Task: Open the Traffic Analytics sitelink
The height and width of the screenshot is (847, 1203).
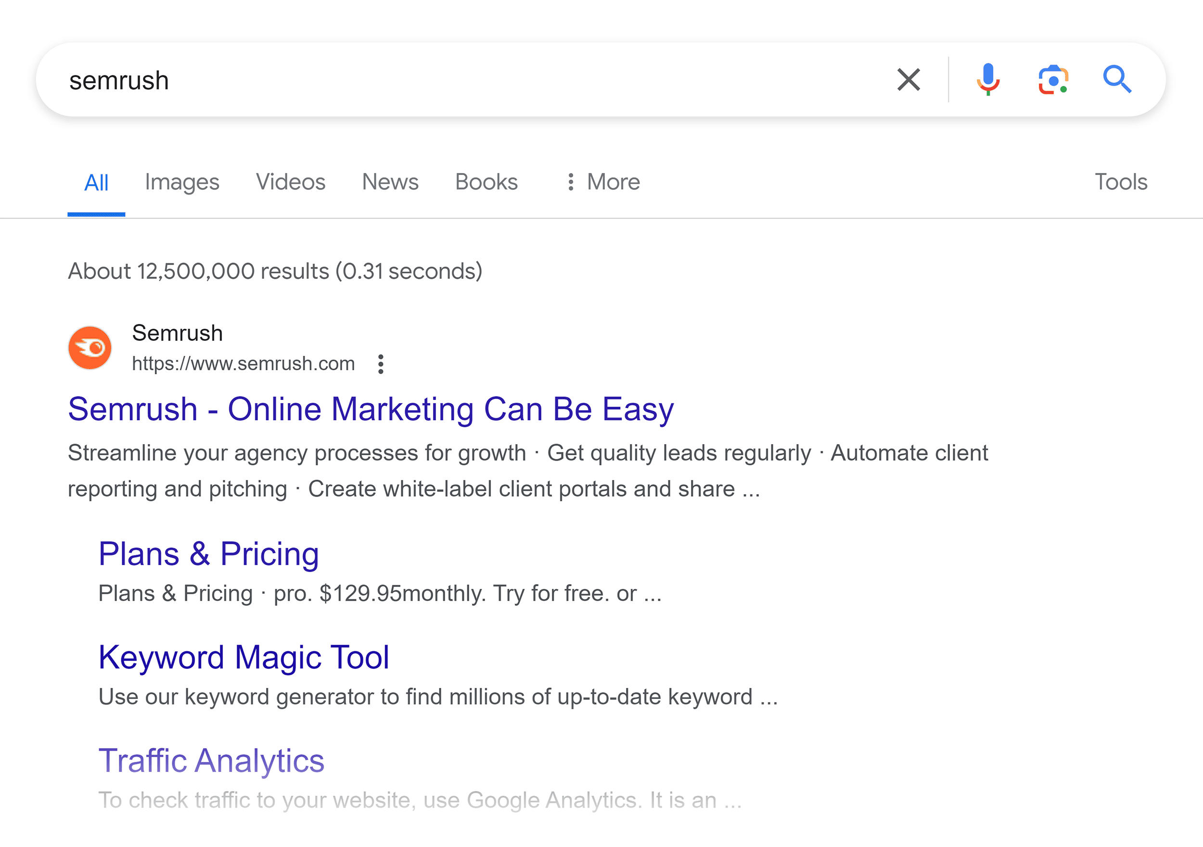Action: (x=212, y=760)
